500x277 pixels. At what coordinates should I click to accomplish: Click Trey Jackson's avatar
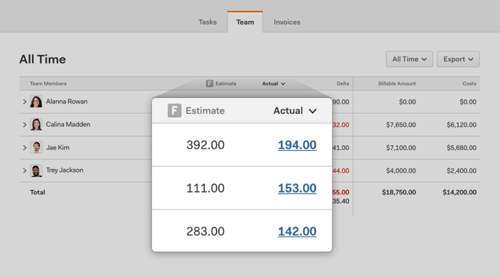(36, 170)
